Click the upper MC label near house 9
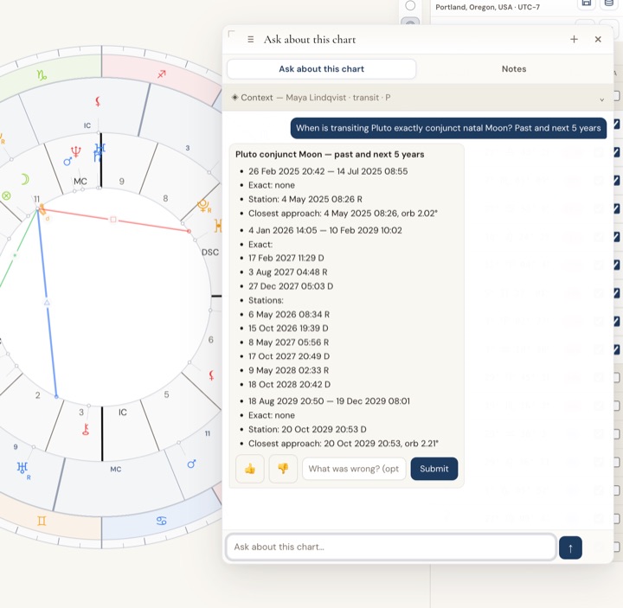This screenshot has height=608, width=623. pyautogui.click(x=80, y=182)
